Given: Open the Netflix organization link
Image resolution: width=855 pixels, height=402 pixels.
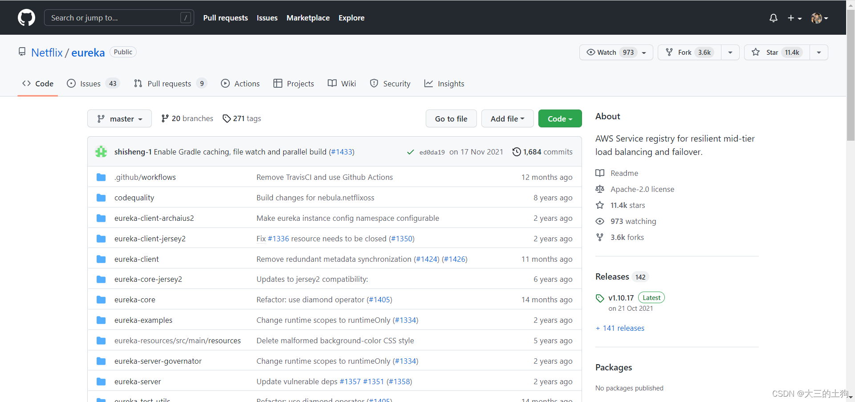Looking at the screenshot, I should (x=47, y=53).
